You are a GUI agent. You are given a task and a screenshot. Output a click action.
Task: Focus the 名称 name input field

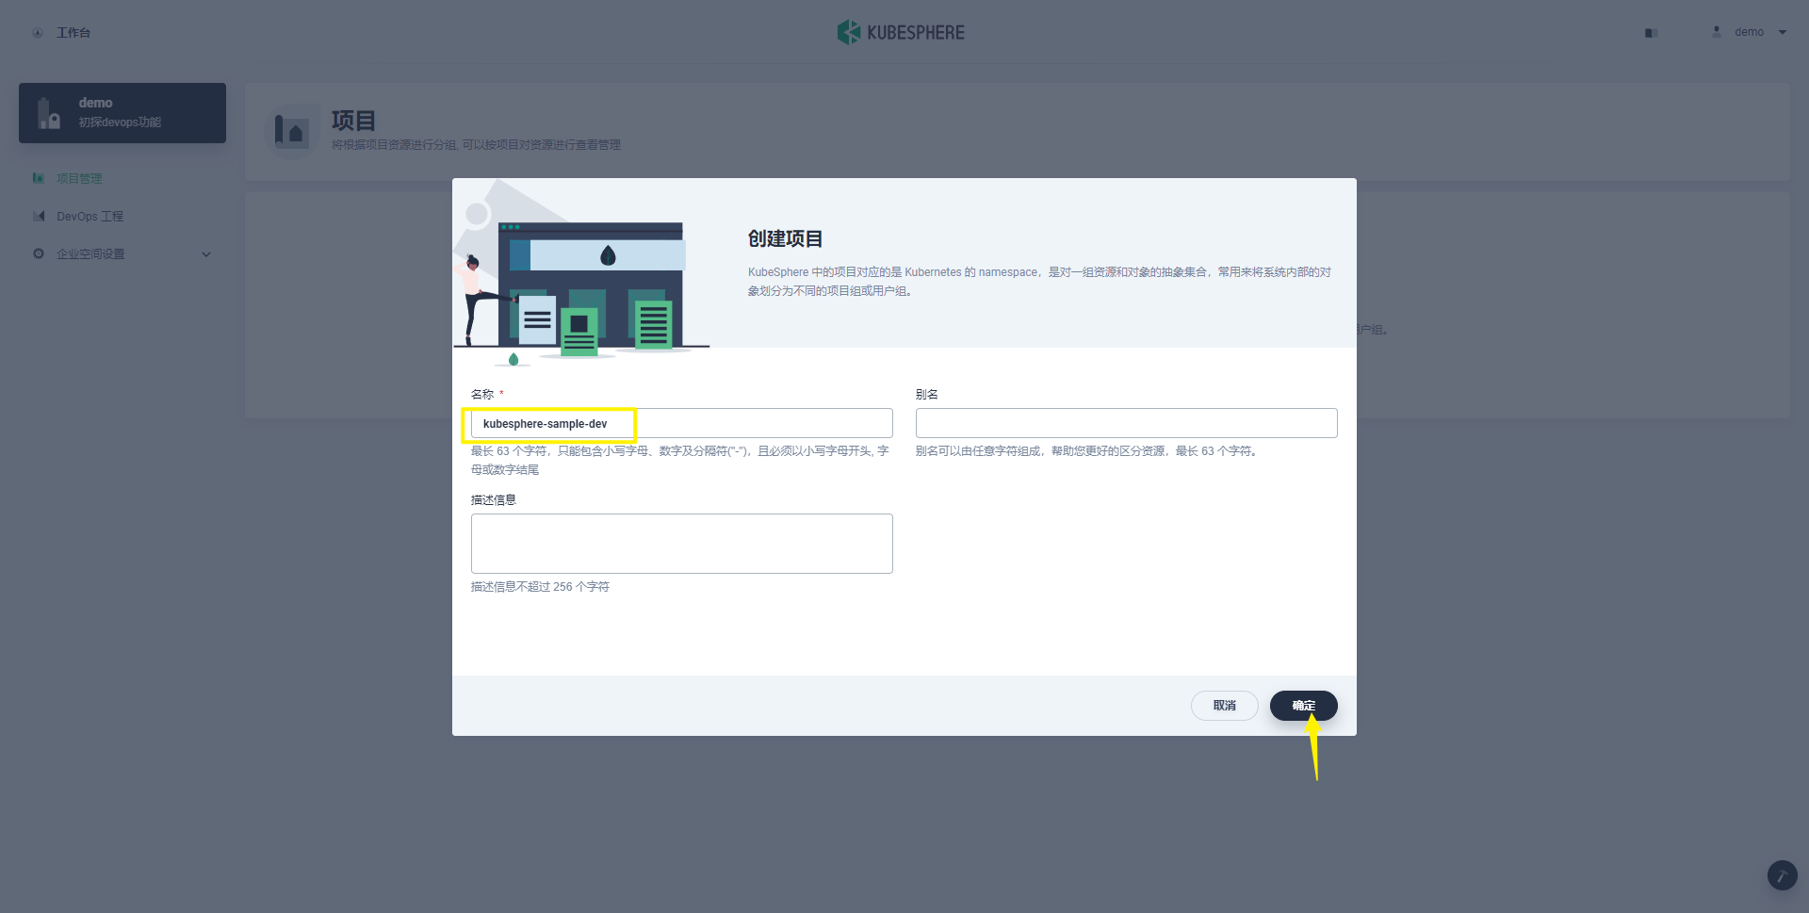[x=681, y=423]
